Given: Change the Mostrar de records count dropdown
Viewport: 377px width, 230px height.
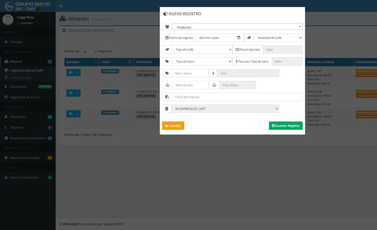Looking at the screenshot, I should click(x=89, y=51).
